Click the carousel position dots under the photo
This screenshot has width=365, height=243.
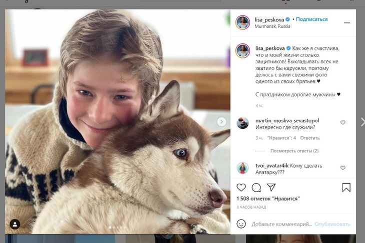[x=118, y=228]
